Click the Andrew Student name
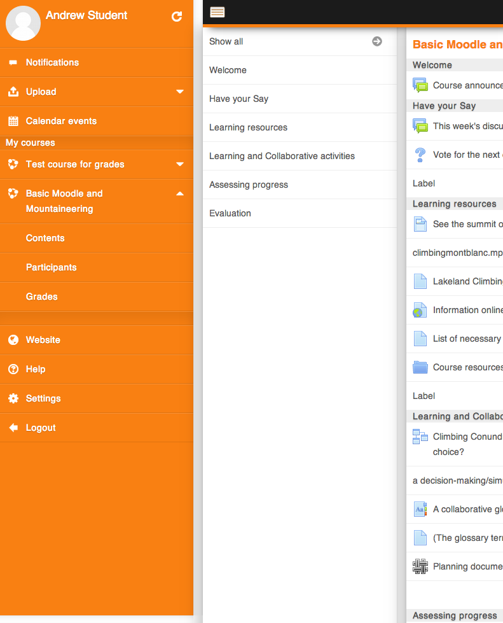 click(86, 15)
